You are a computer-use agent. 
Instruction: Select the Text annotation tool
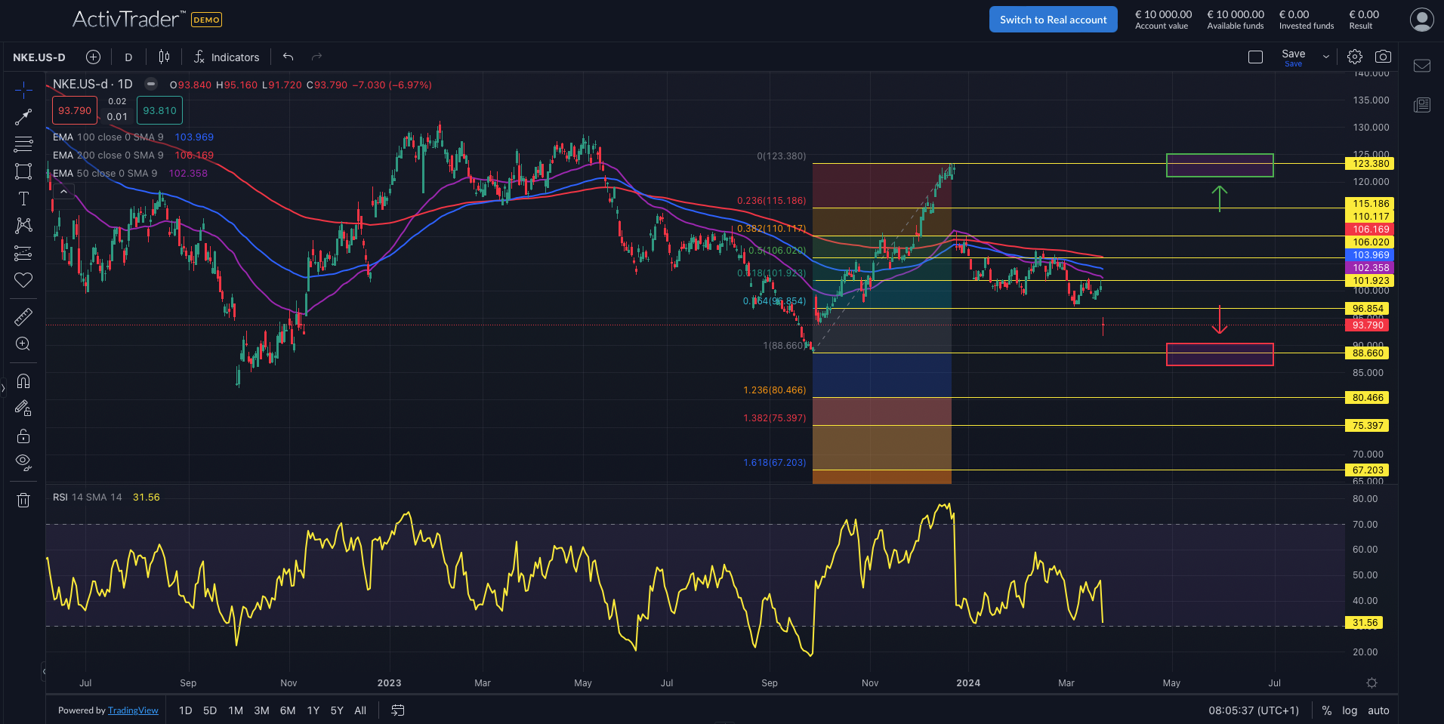[x=23, y=199]
